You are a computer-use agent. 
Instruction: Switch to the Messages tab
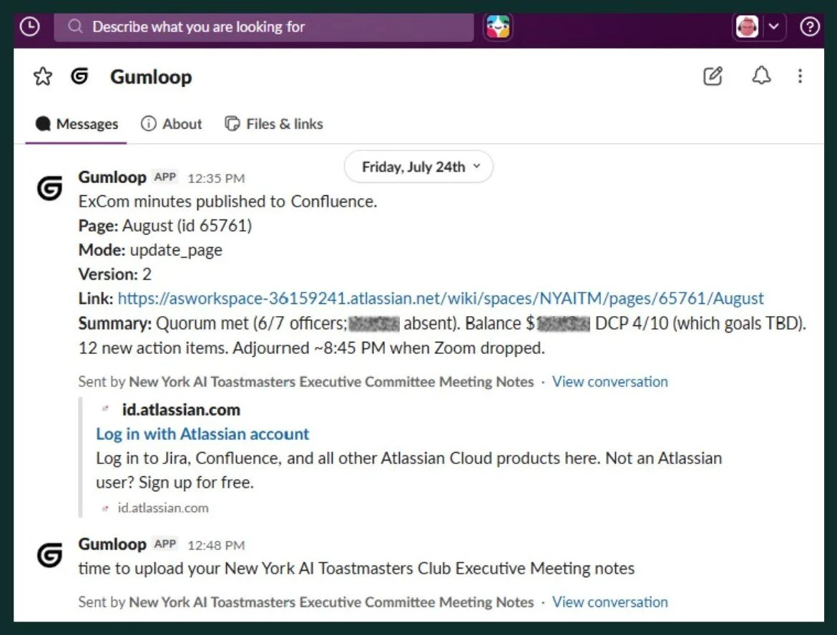pyautogui.click(x=77, y=124)
